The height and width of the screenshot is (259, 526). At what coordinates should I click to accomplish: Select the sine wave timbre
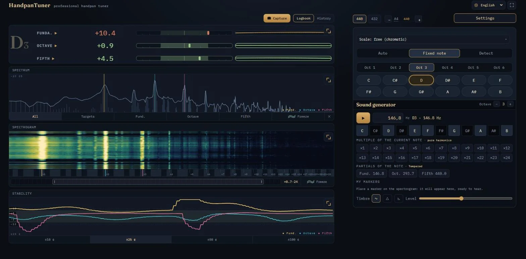[376, 198]
